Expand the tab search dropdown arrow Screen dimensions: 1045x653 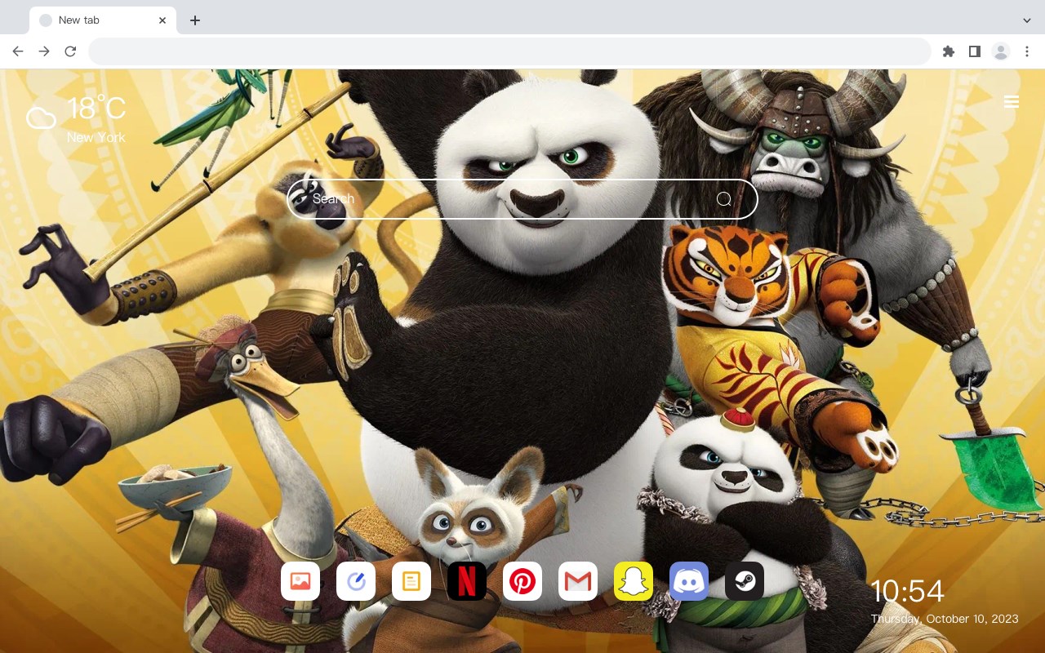(1027, 20)
